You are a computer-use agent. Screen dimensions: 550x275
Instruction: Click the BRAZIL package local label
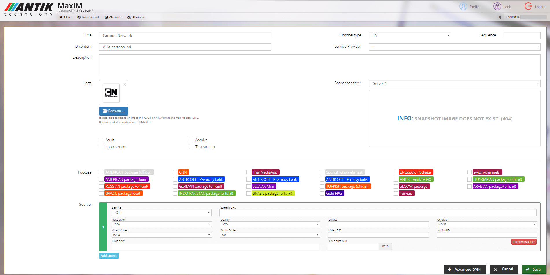(123, 194)
